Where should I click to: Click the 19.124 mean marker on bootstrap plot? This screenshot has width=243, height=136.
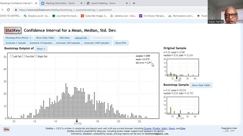click(179, 115)
